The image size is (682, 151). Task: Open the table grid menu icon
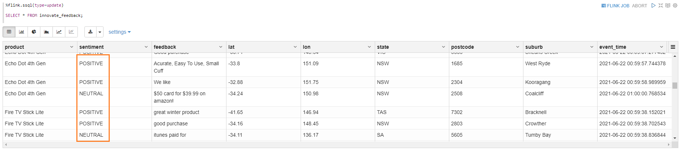pos(673,47)
